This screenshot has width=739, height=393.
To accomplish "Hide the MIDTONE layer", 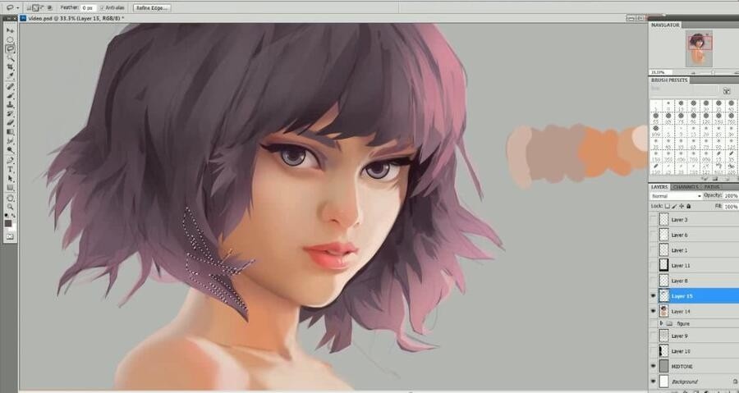I will tap(654, 366).
